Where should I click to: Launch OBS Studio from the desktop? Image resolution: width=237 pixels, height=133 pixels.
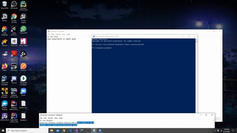click(x=14, y=5)
